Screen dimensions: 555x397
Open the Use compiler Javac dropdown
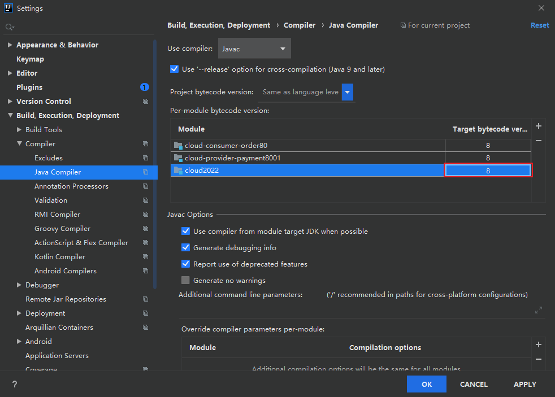[254, 49]
